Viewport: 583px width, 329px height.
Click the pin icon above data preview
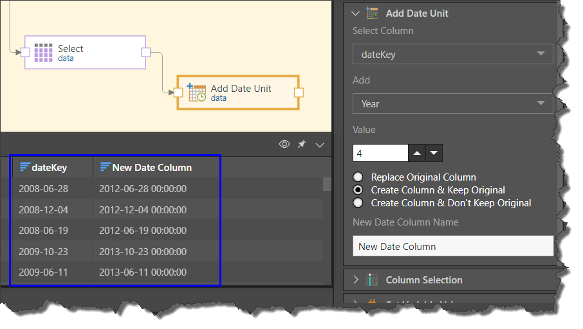pyautogui.click(x=302, y=145)
